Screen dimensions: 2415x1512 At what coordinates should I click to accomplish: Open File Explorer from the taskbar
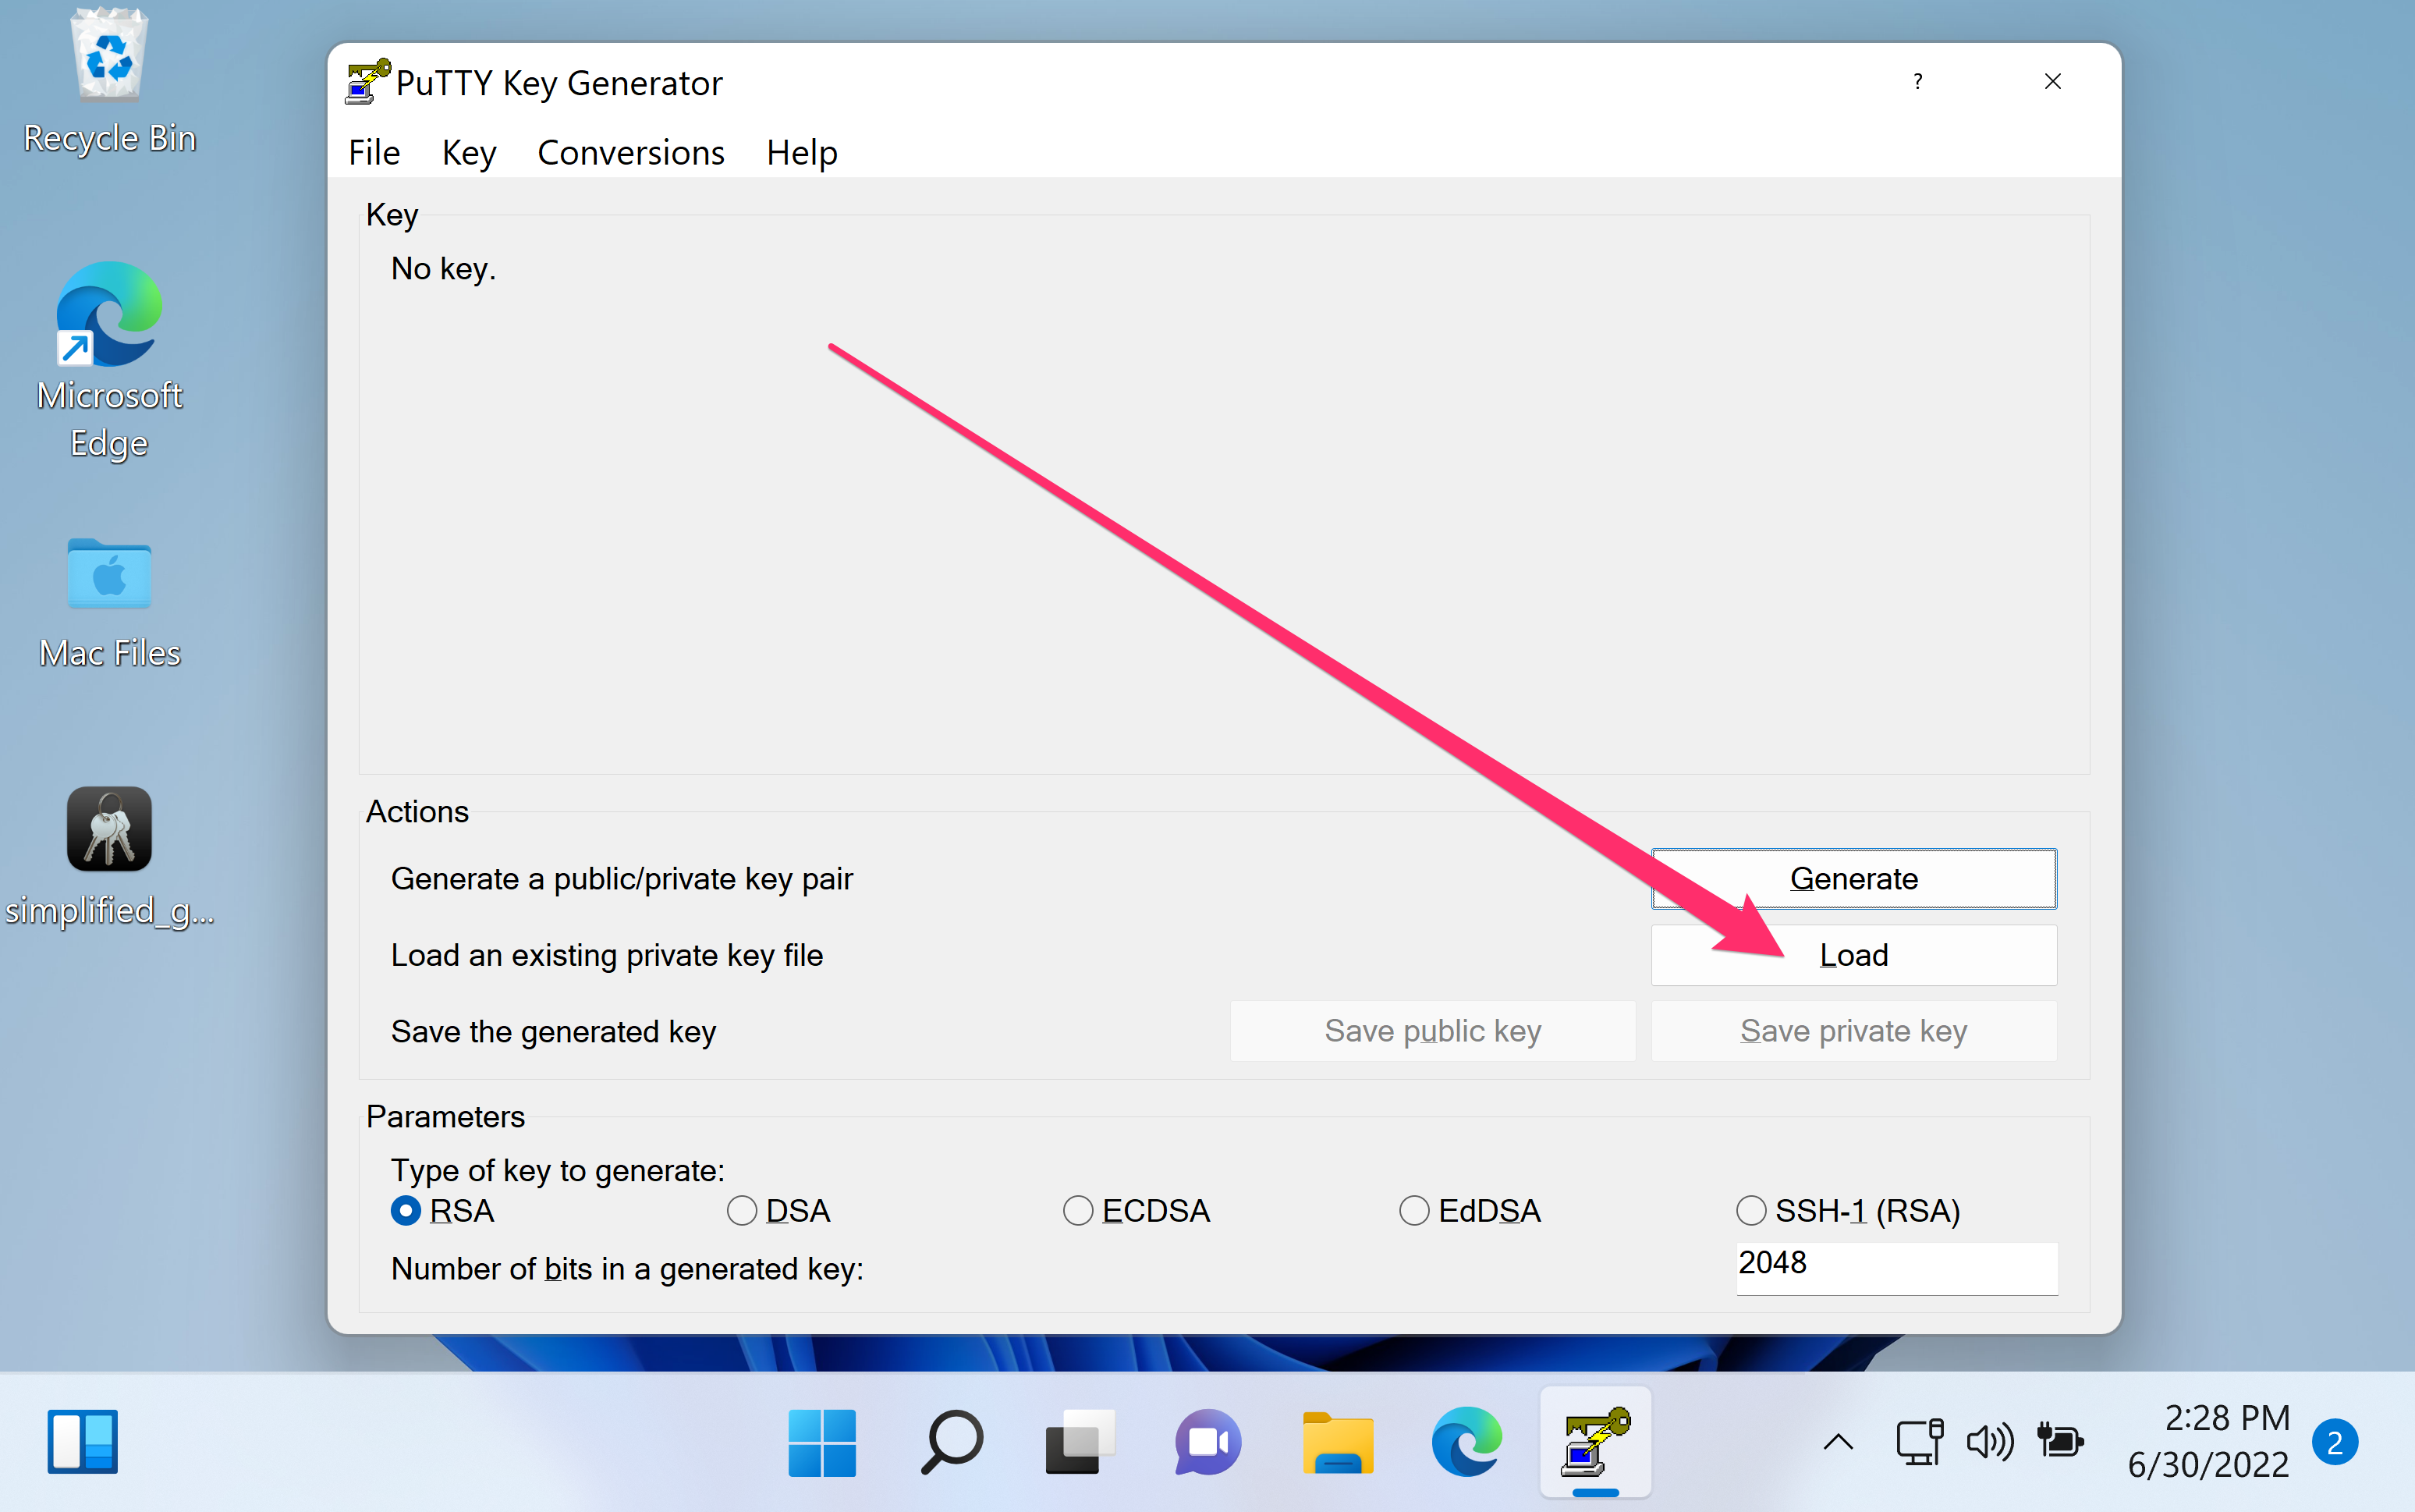[1338, 1442]
